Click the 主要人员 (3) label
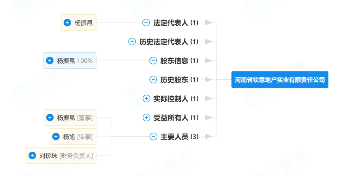The image size is (342, 176). point(179,137)
